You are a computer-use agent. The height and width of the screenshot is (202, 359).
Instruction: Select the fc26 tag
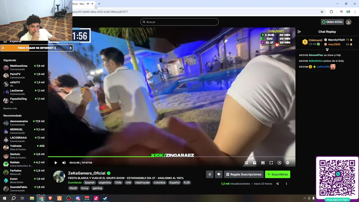tap(187, 182)
